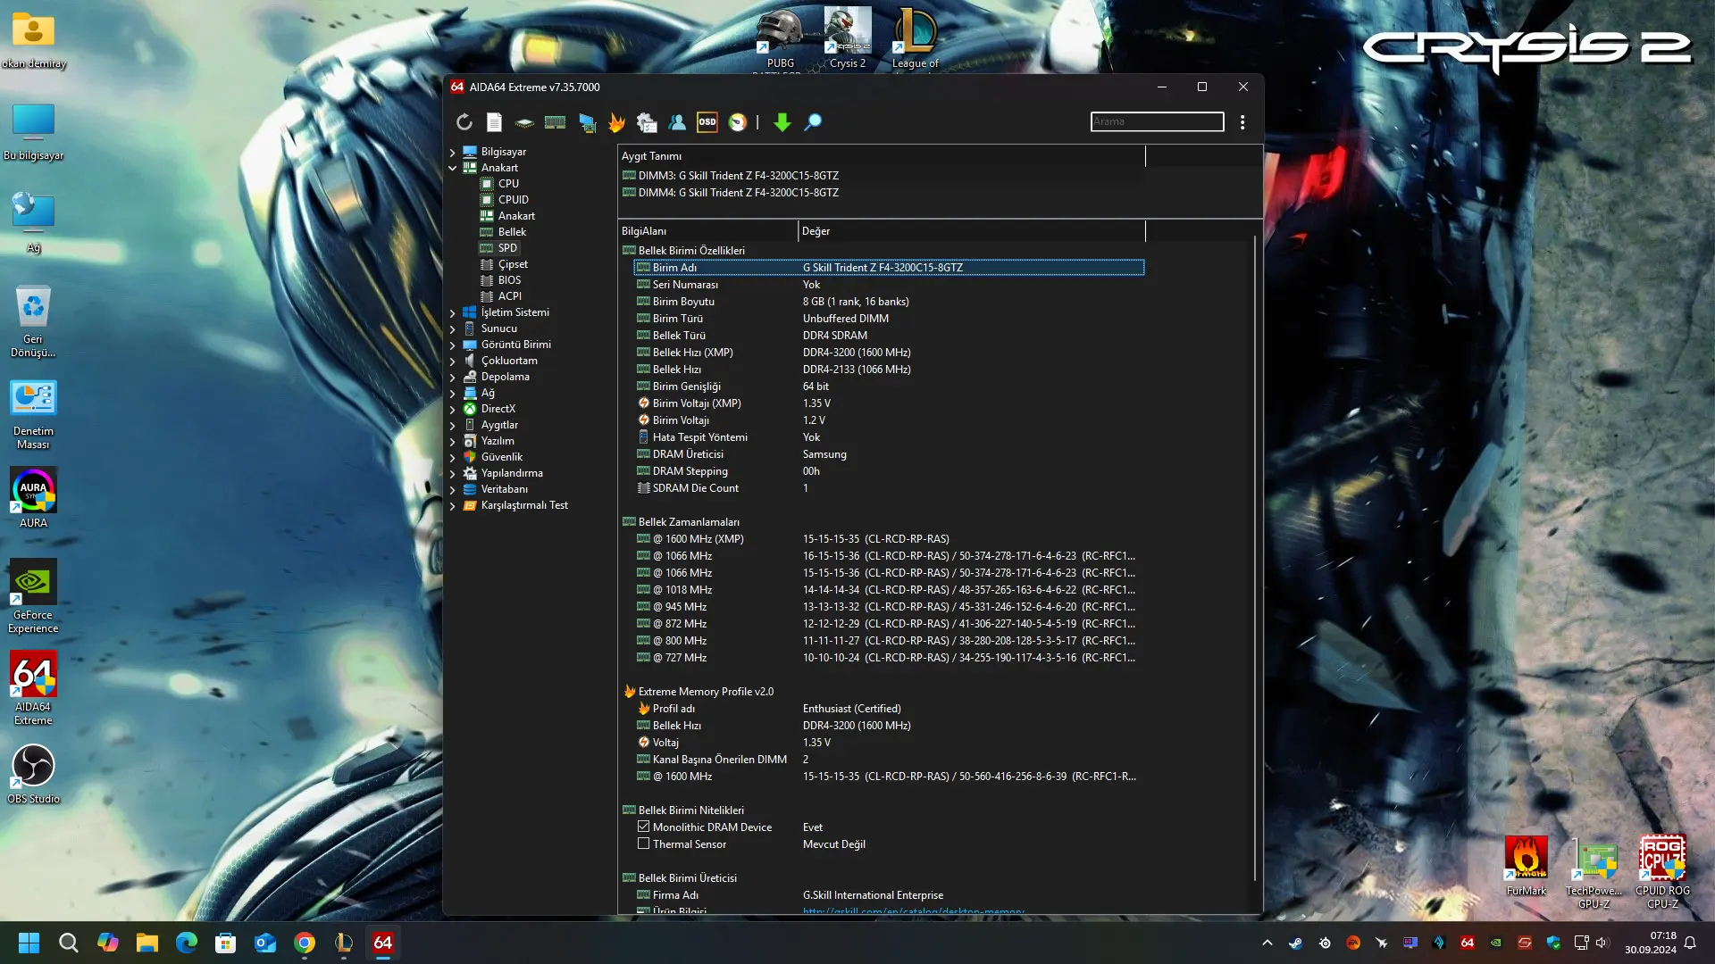The image size is (1715, 964).
Task: Click the gauge sensor toolbar icon
Action: coord(737,122)
